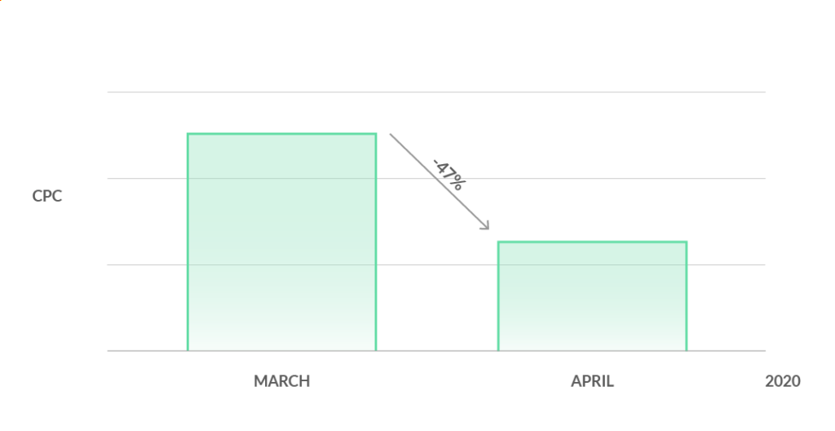Click the top edge of the MARCH bar
835x431 pixels.
pos(281,134)
